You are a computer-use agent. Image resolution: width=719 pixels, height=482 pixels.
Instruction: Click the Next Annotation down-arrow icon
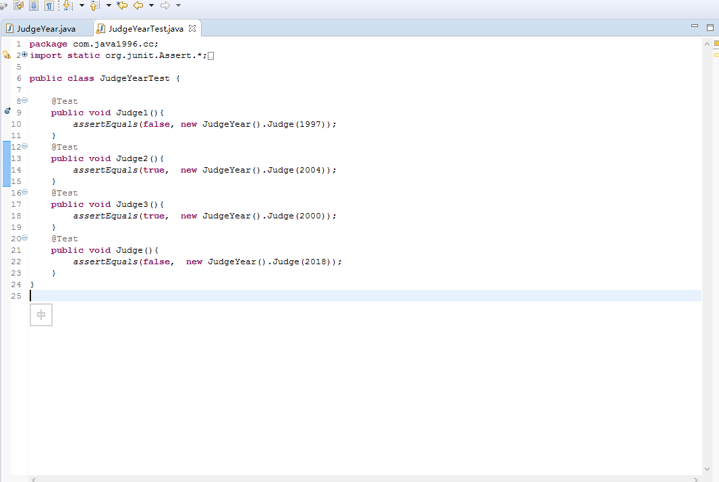click(67, 5)
